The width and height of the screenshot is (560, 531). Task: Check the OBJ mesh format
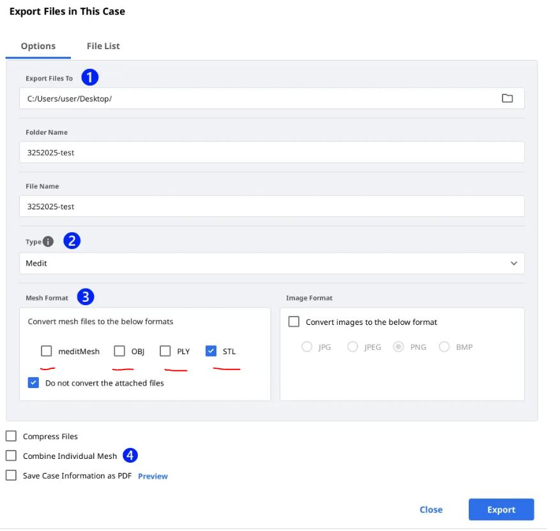(119, 351)
